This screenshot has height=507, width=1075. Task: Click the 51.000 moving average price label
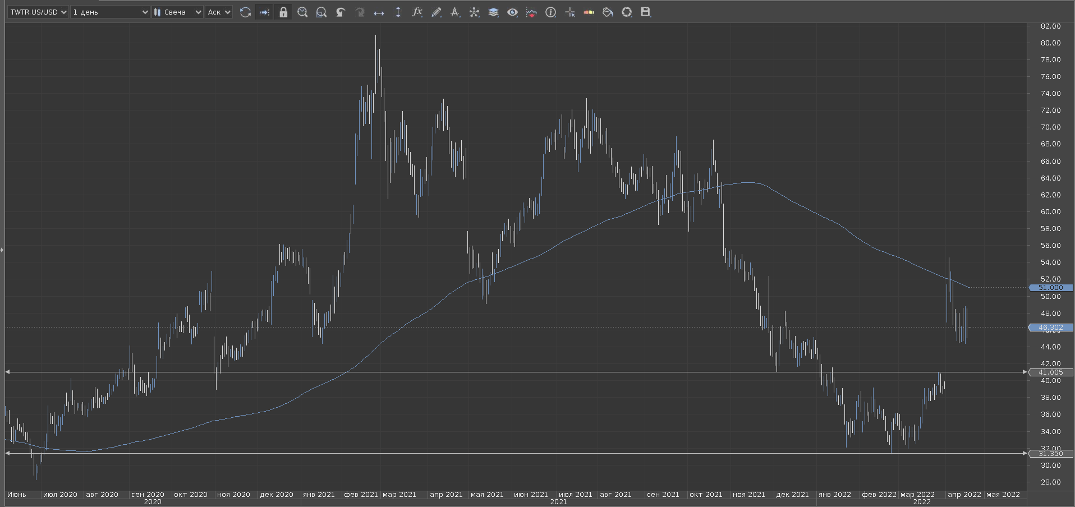(1051, 288)
